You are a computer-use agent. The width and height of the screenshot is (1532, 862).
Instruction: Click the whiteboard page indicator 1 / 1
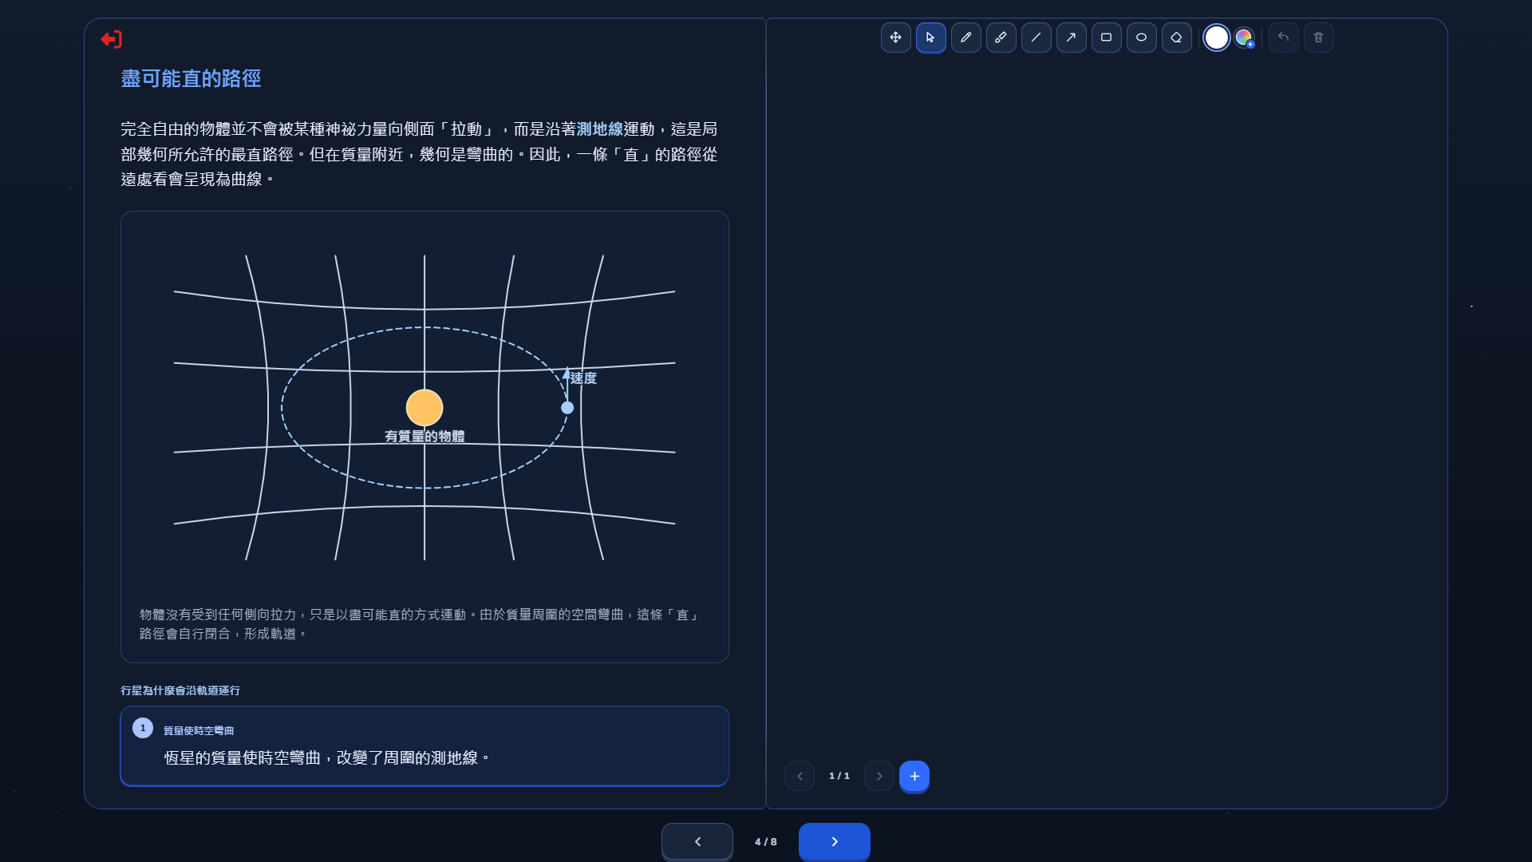(839, 776)
